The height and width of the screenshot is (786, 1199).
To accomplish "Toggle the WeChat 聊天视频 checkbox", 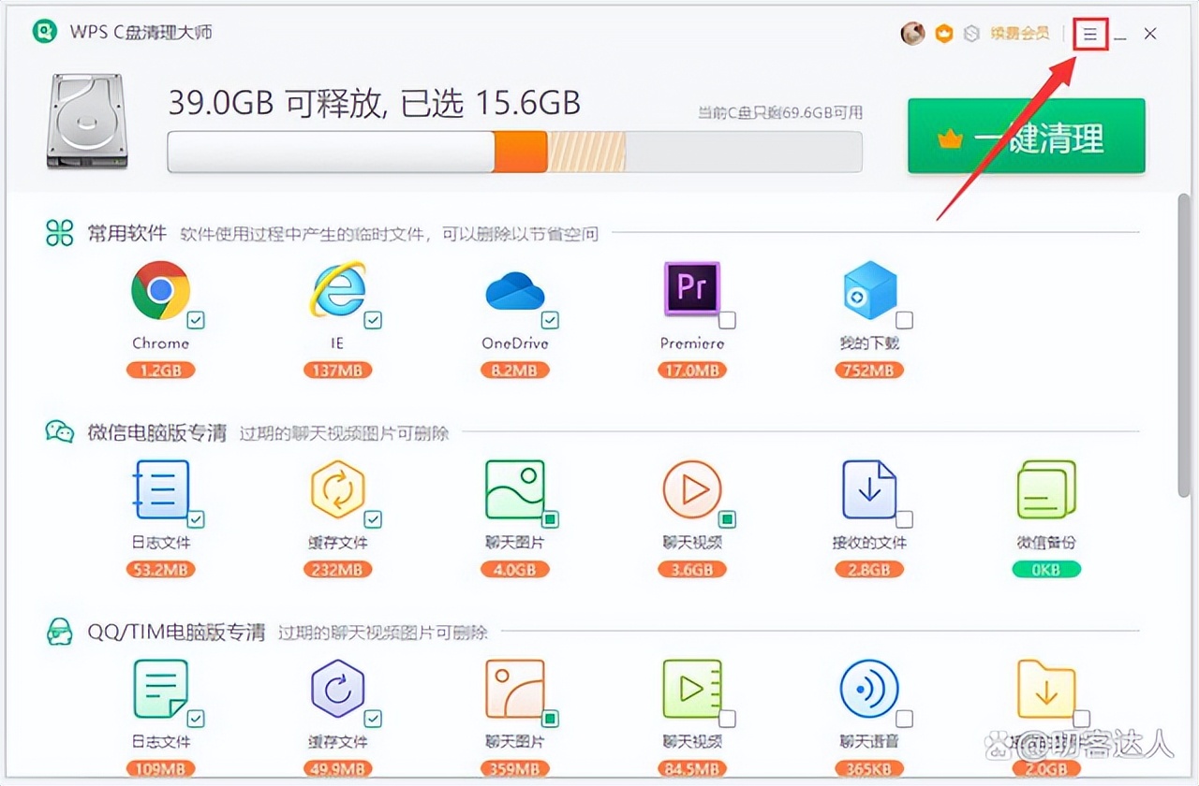I will pyautogui.click(x=727, y=519).
